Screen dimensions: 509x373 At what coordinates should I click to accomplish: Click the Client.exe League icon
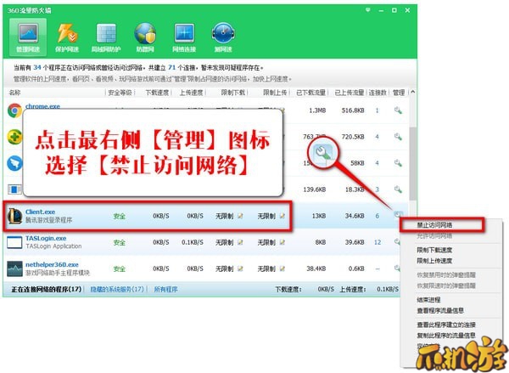pyautogui.click(x=14, y=216)
